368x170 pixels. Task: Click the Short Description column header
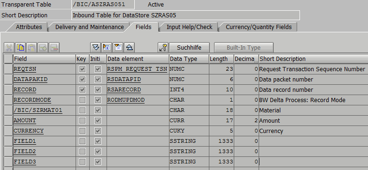pos(314,59)
